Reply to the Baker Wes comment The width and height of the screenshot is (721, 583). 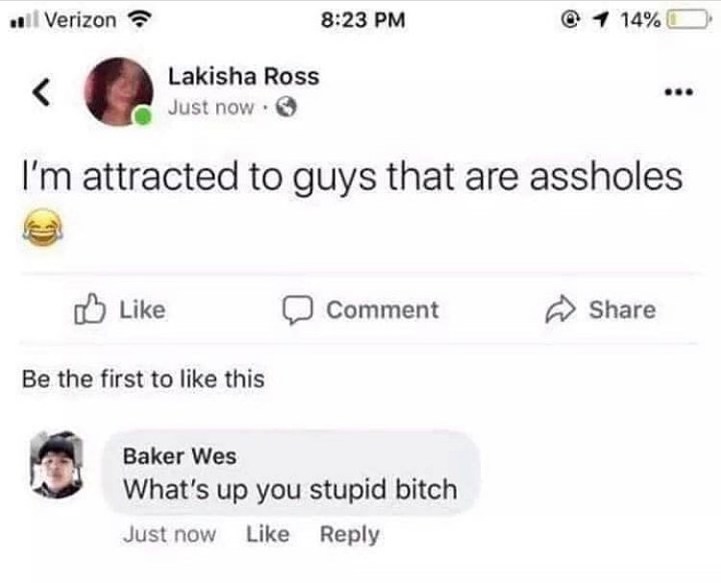point(350,535)
